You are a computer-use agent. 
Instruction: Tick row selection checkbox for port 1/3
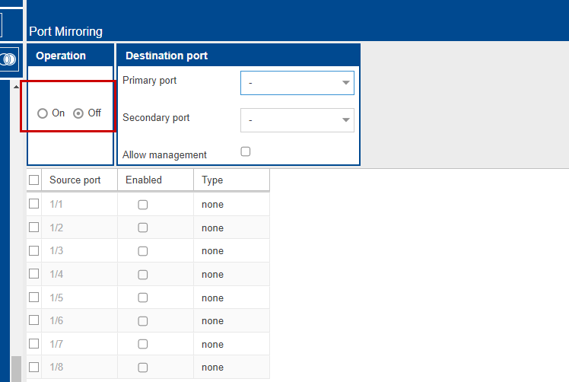pos(33,250)
